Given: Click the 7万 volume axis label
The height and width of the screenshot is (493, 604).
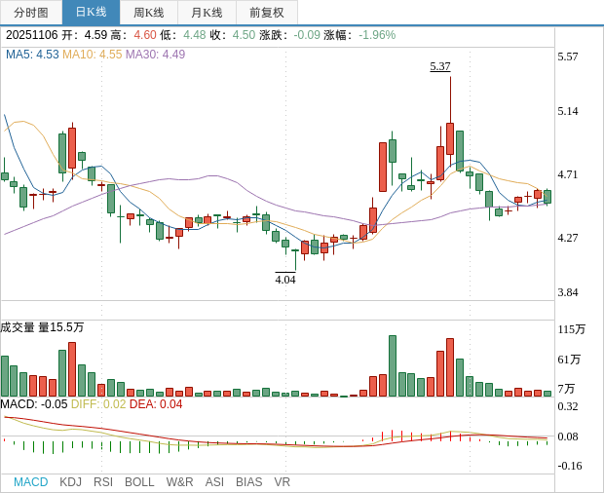Looking at the screenshot, I should point(566,389).
